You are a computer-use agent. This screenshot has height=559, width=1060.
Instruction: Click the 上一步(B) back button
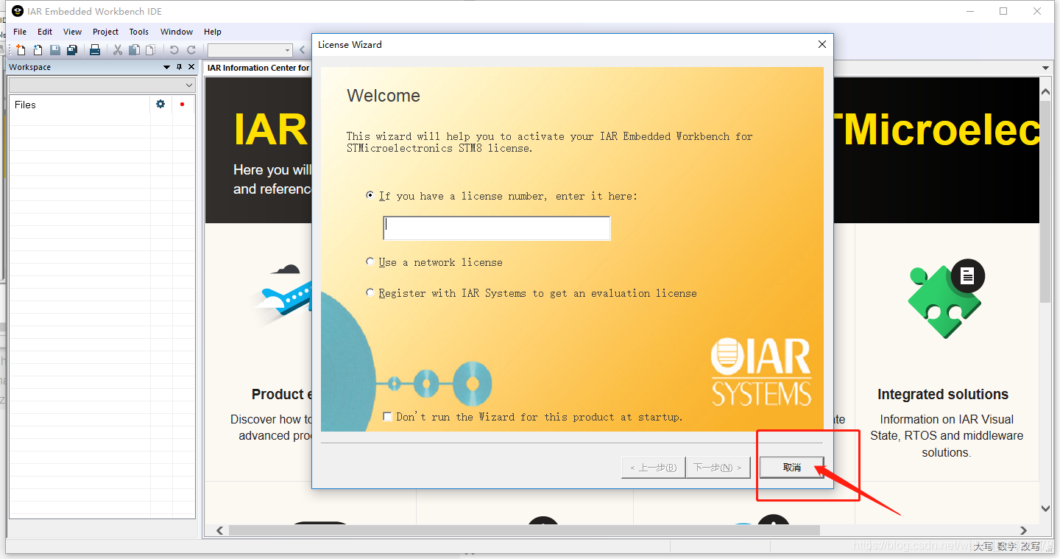coord(653,468)
